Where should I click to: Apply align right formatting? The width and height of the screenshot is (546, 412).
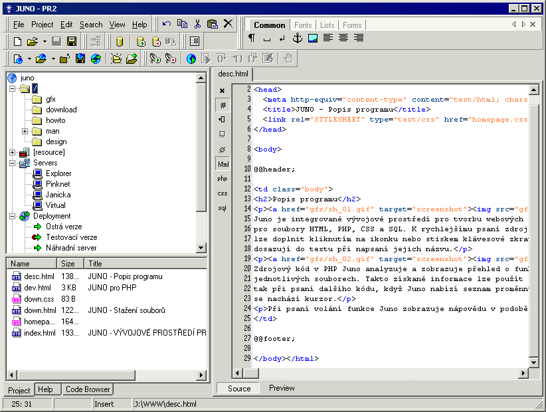point(359,38)
